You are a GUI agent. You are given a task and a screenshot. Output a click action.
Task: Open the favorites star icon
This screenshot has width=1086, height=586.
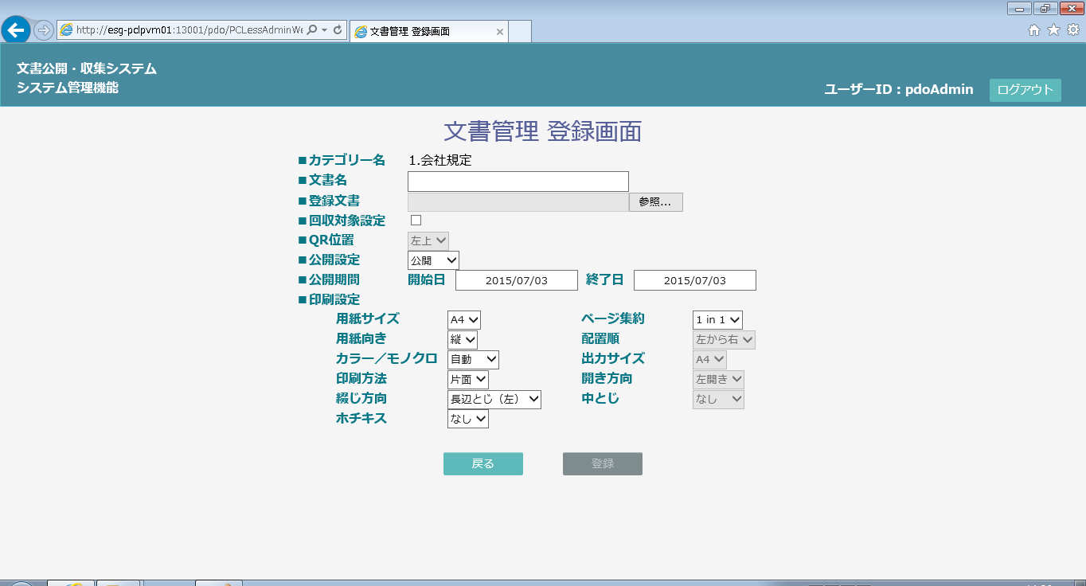click(1053, 30)
